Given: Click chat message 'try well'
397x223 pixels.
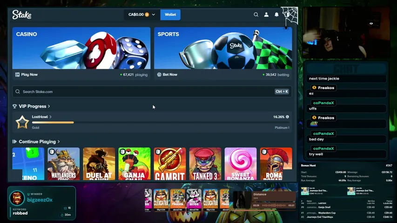Looking at the screenshot, I should click(316, 154).
